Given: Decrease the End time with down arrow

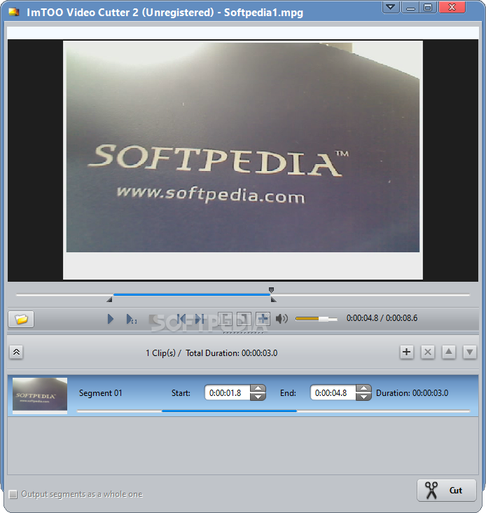Looking at the screenshot, I should 363,397.
